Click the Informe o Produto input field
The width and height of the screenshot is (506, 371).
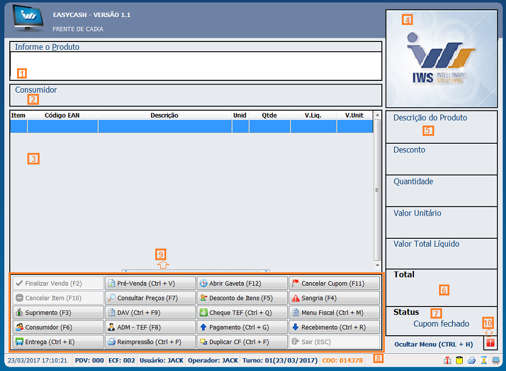pyautogui.click(x=195, y=66)
